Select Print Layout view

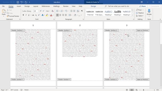(132, 90)
